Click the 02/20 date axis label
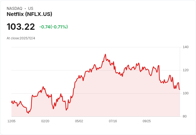 pyautogui.click(x=45, y=121)
